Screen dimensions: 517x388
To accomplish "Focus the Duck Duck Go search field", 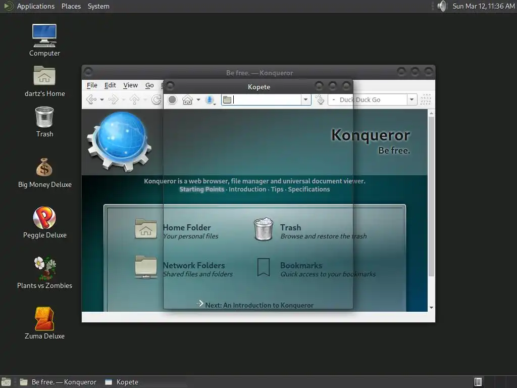I will point(373,100).
